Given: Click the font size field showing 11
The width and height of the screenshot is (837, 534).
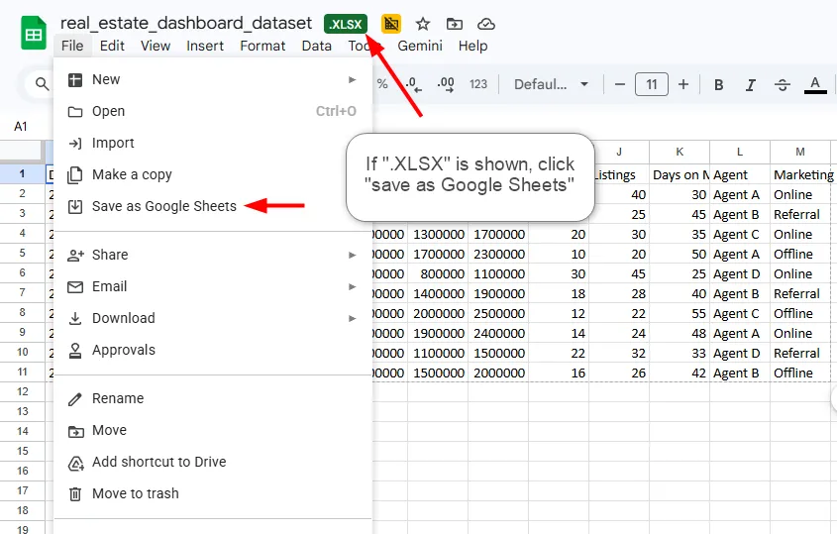Looking at the screenshot, I should pos(651,84).
